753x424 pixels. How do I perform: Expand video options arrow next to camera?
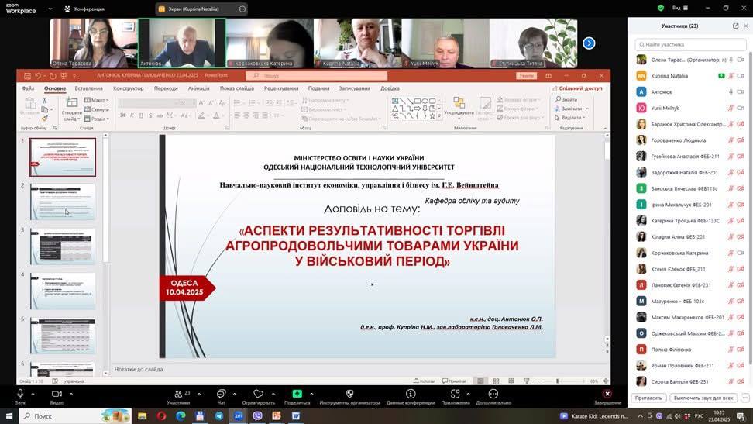(x=70, y=394)
